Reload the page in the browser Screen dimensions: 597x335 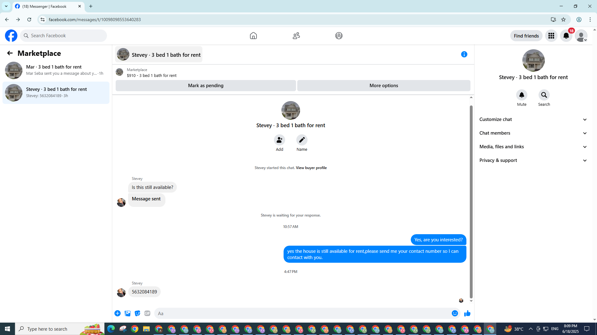coord(29,20)
